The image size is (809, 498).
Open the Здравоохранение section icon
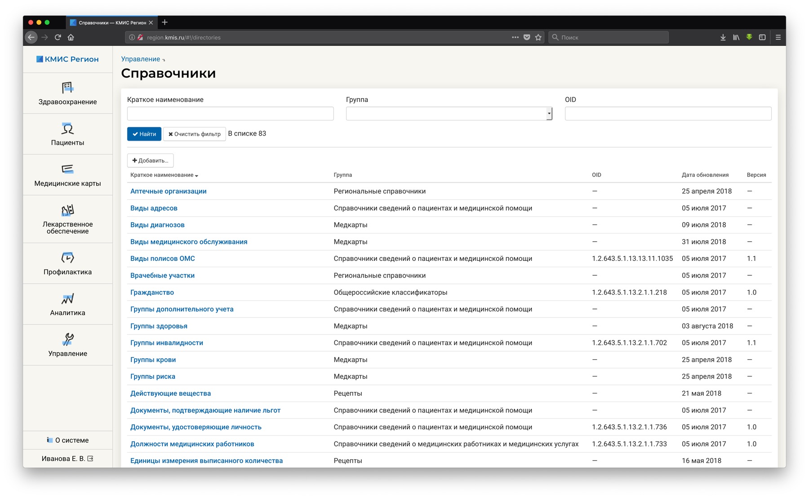[67, 87]
